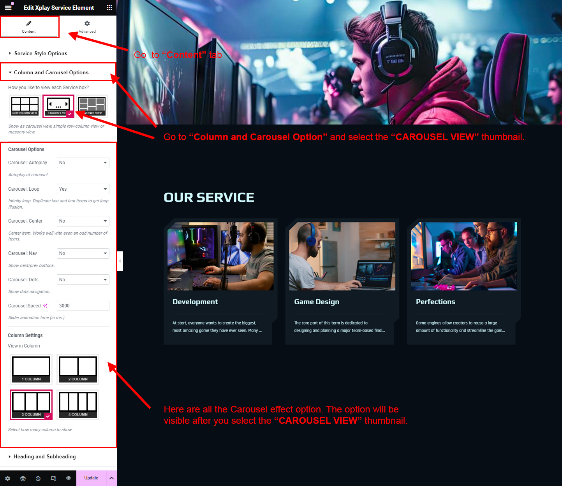Click the Update button
The height and width of the screenshot is (486, 562).
91,478
